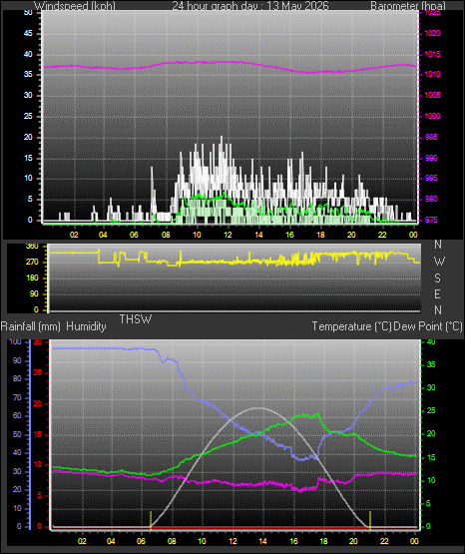Click the 100 humidity scale value
Screen dimensions: 465x554
16,341
